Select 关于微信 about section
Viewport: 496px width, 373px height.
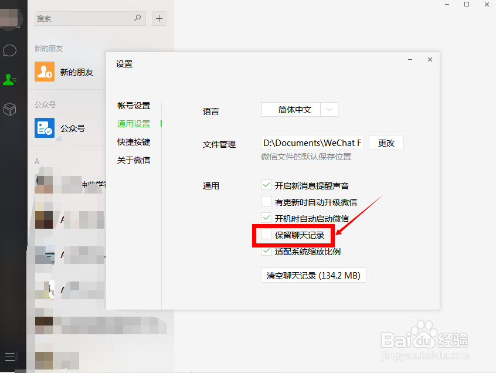[x=134, y=159]
